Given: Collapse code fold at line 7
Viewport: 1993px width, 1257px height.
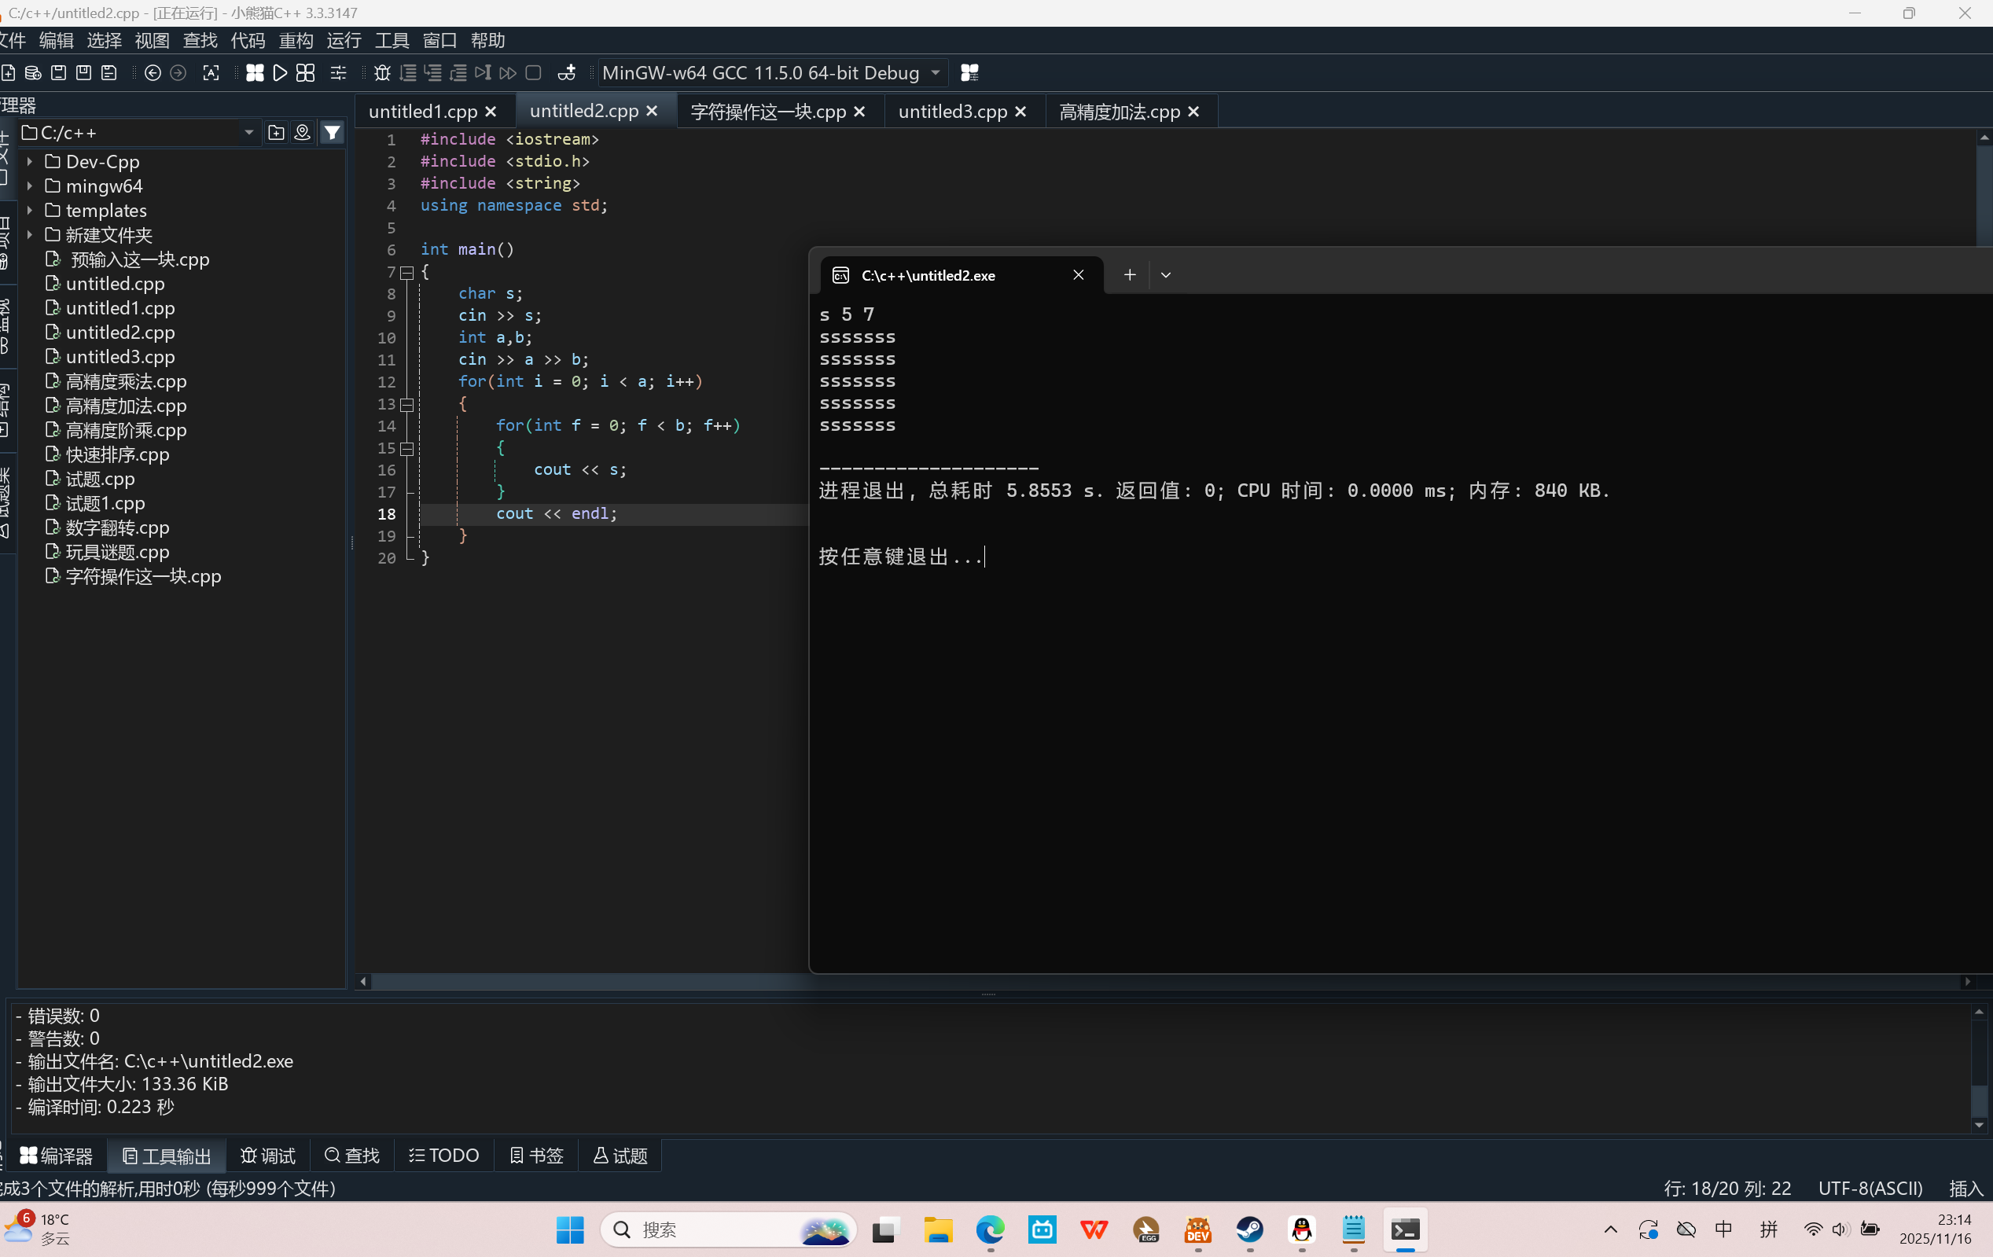Looking at the screenshot, I should [407, 272].
